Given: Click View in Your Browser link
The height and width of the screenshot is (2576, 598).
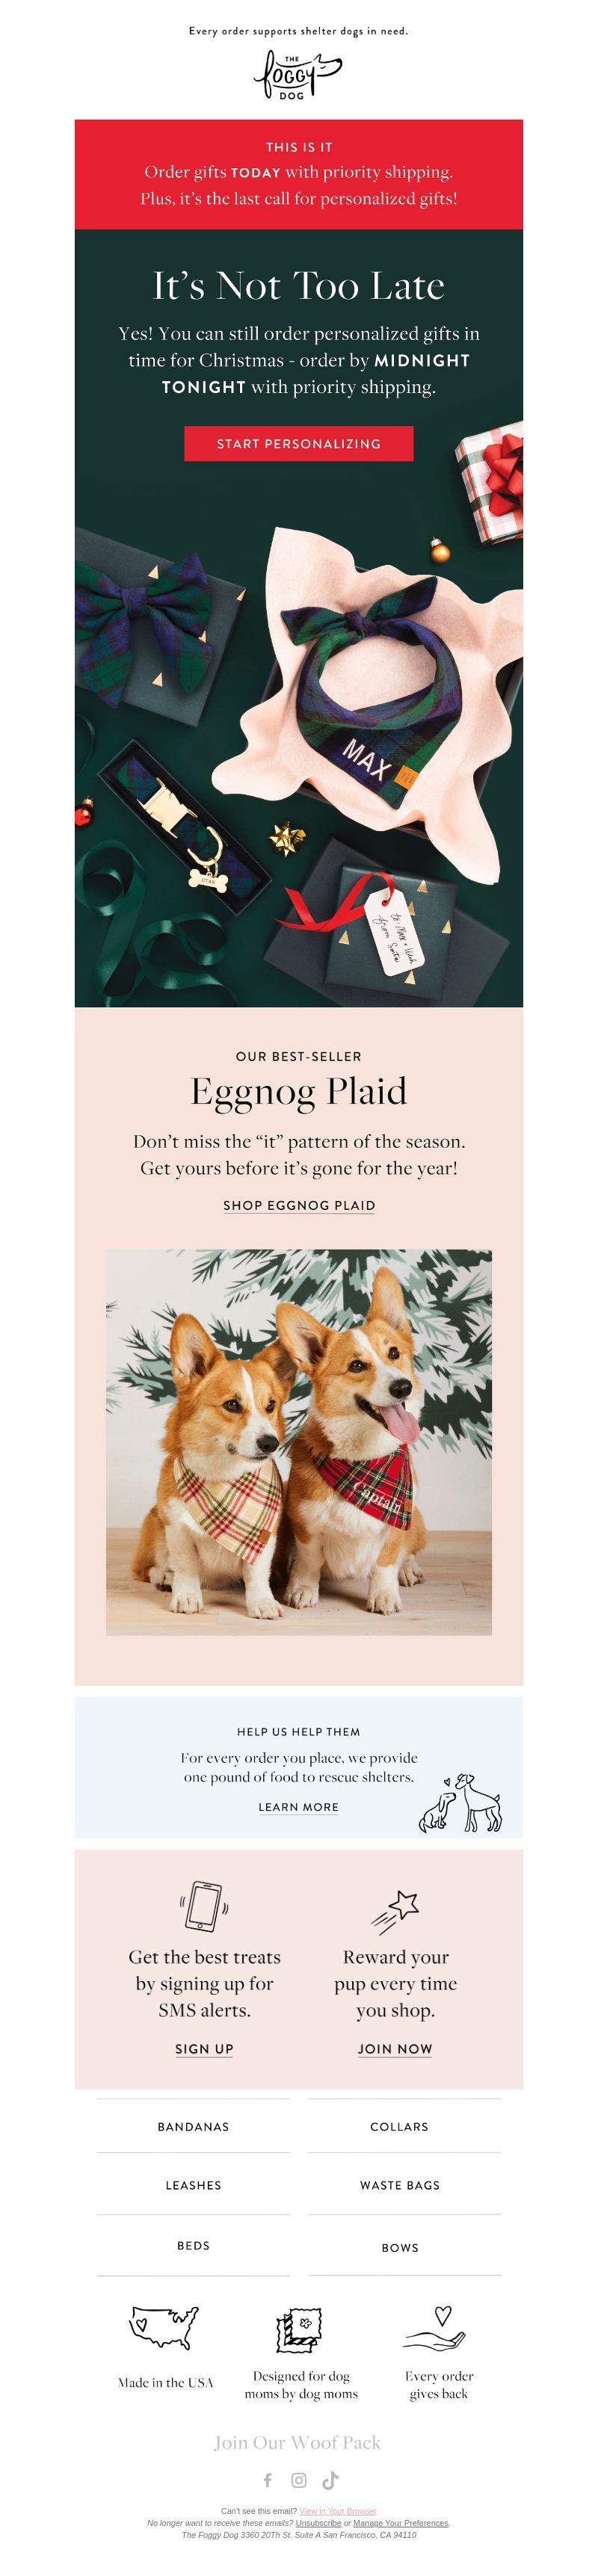Looking at the screenshot, I should [338, 2510].
